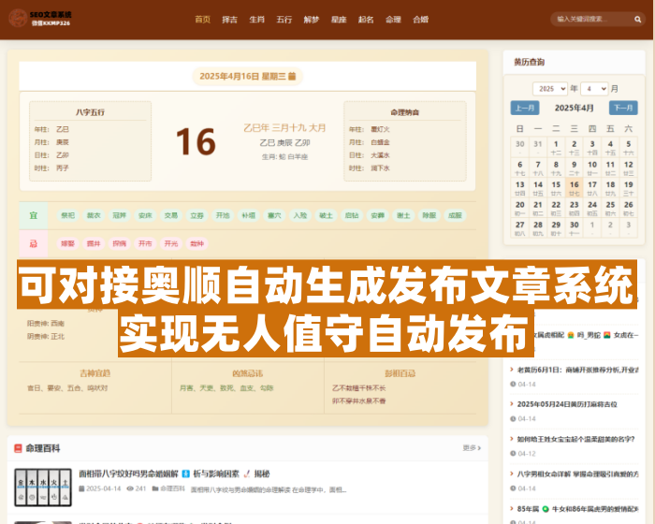Click the green 谢土 tag

[x=403, y=215]
